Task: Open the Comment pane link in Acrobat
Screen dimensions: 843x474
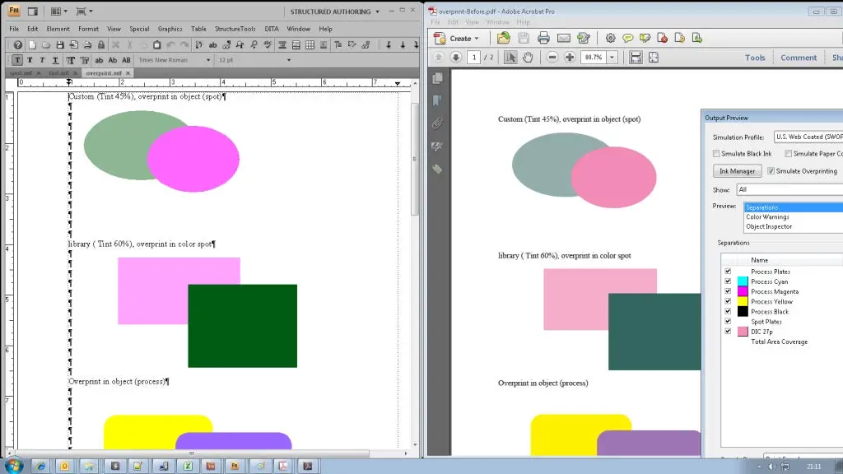Action: [x=798, y=58]
